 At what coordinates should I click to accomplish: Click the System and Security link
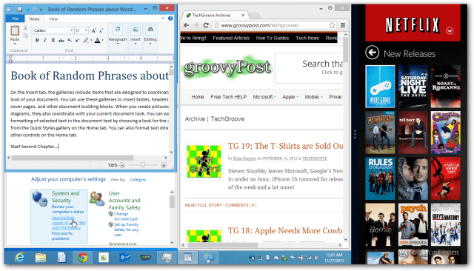point(65,197)
